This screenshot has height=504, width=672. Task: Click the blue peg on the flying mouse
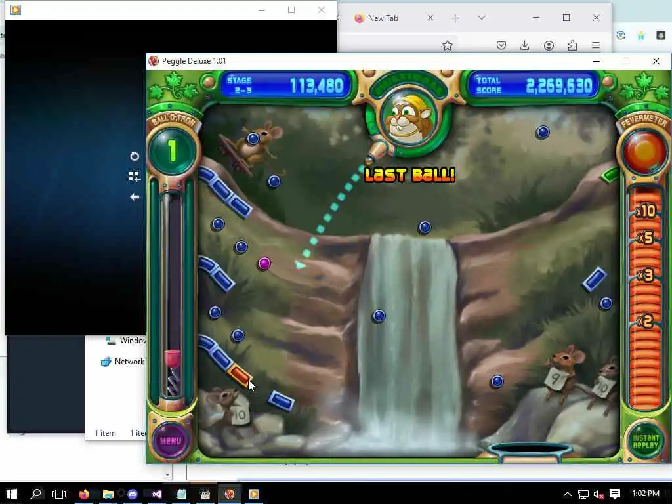tap(253, 138)
